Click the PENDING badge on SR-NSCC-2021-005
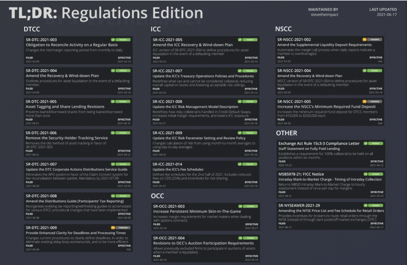 click(x=375, y=102)
